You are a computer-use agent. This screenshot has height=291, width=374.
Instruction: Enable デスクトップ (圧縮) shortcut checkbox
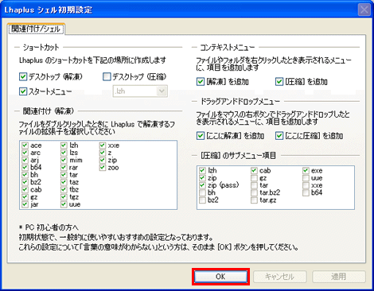[107, 77]
